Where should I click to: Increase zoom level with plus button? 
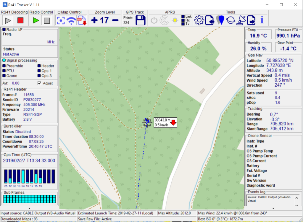[x=94, y=20]
